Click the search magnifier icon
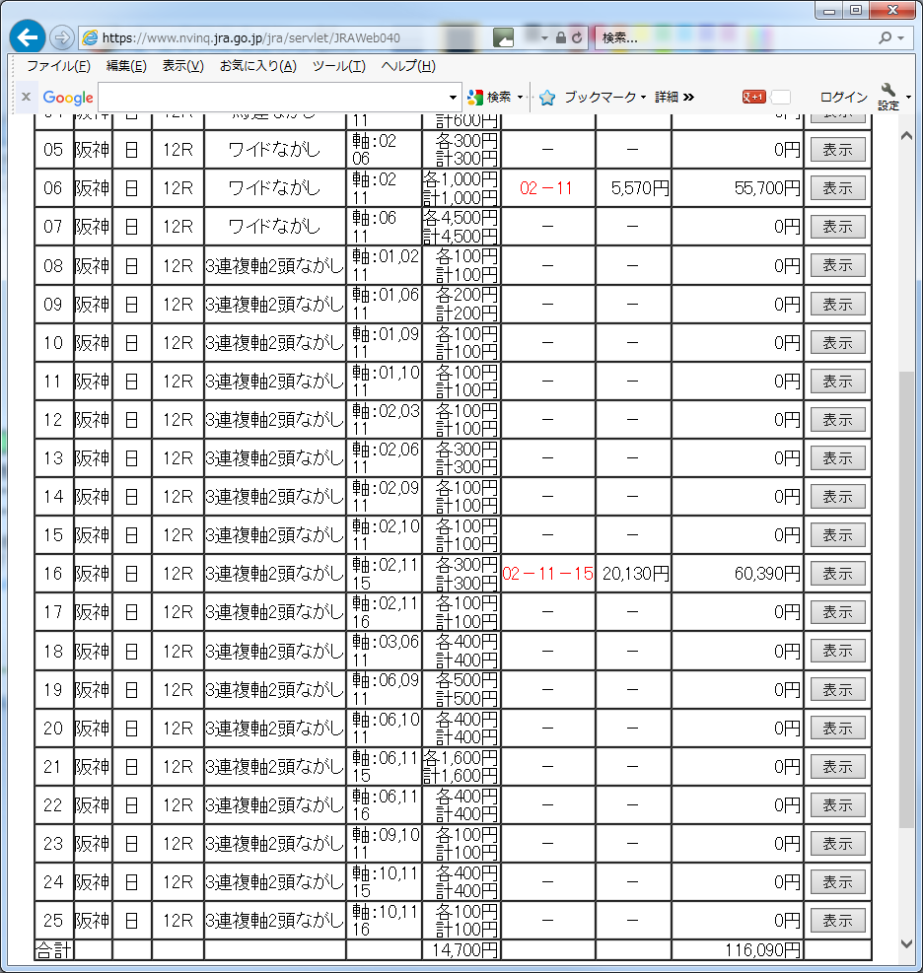 coord(886,37)
